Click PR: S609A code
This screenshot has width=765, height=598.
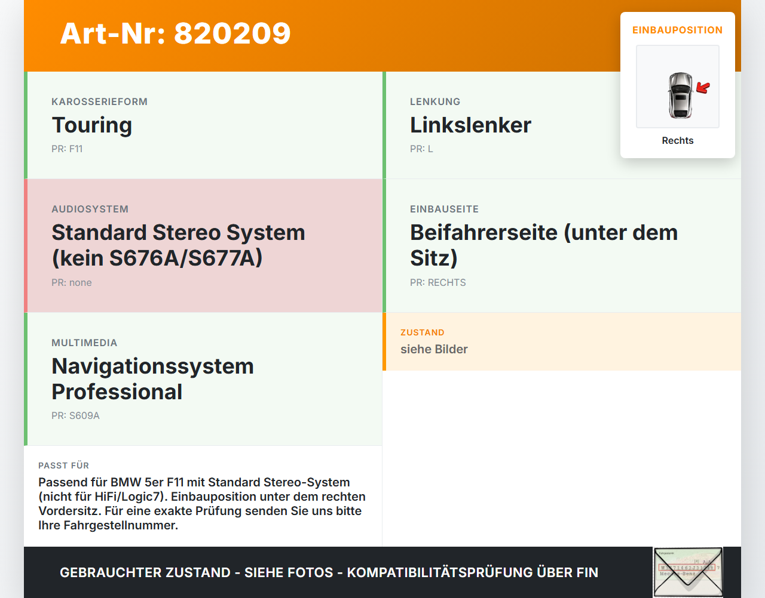coord(75,415)
